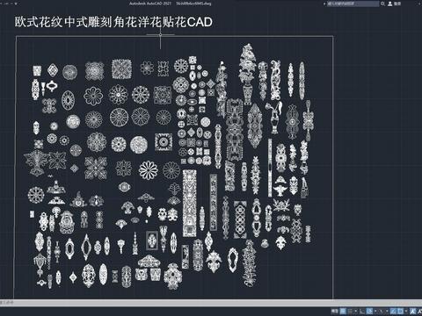The image size is (422, 316).
Task: Click the drawing title text ending in CAD
Action: pos(113,22)
